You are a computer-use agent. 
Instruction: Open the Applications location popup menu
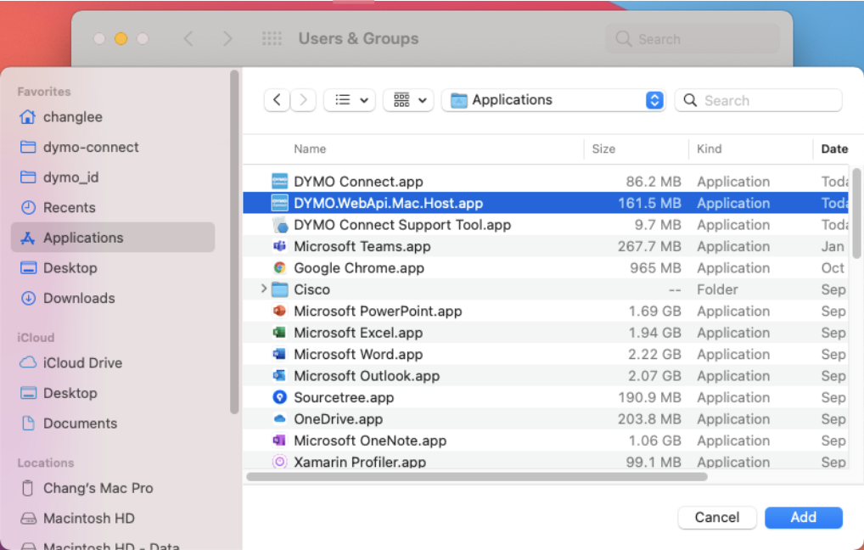point(553,100)
